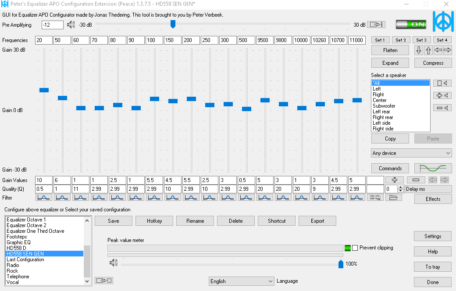Image resolution: width=456 pixels, height=291 pixels.
Task: Click the single speaker box icon
Action: (x=442, y=83)
